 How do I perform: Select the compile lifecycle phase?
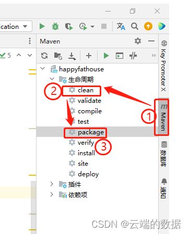(x=90, y=111)
